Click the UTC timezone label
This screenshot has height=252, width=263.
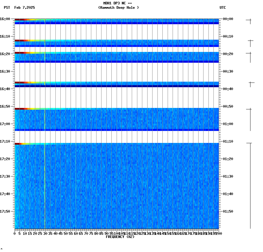(223, 8)
